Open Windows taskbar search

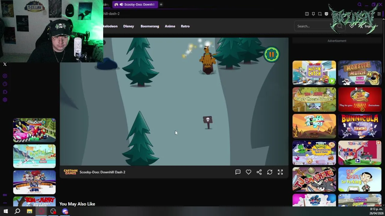(17, 211)
